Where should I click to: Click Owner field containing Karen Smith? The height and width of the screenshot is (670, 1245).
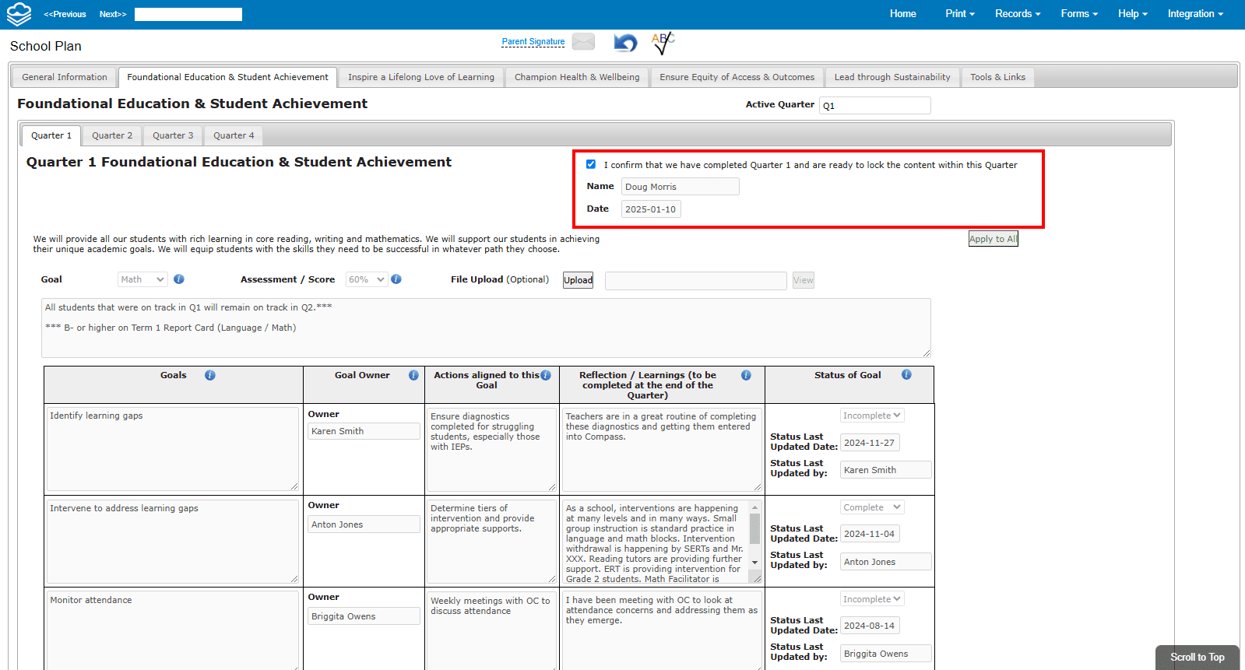coord(364,431)
